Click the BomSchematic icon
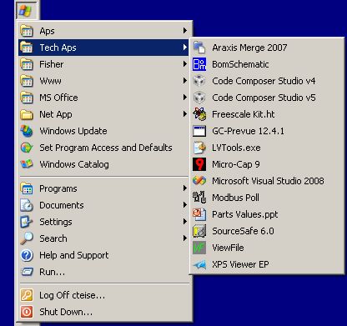The image size is (347, 326). 199,64
